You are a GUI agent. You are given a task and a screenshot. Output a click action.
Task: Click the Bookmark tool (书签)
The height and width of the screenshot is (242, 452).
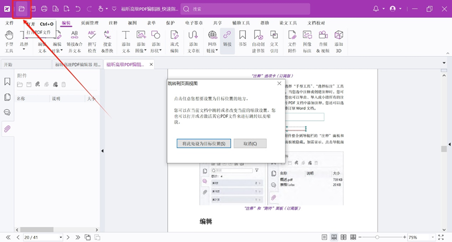243,38
